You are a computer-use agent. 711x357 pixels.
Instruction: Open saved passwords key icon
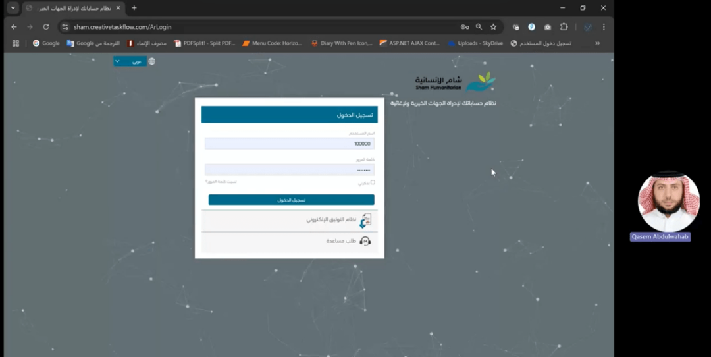point(465,27)
